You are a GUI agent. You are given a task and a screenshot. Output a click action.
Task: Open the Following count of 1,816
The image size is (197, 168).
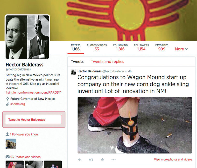[120, 47]
